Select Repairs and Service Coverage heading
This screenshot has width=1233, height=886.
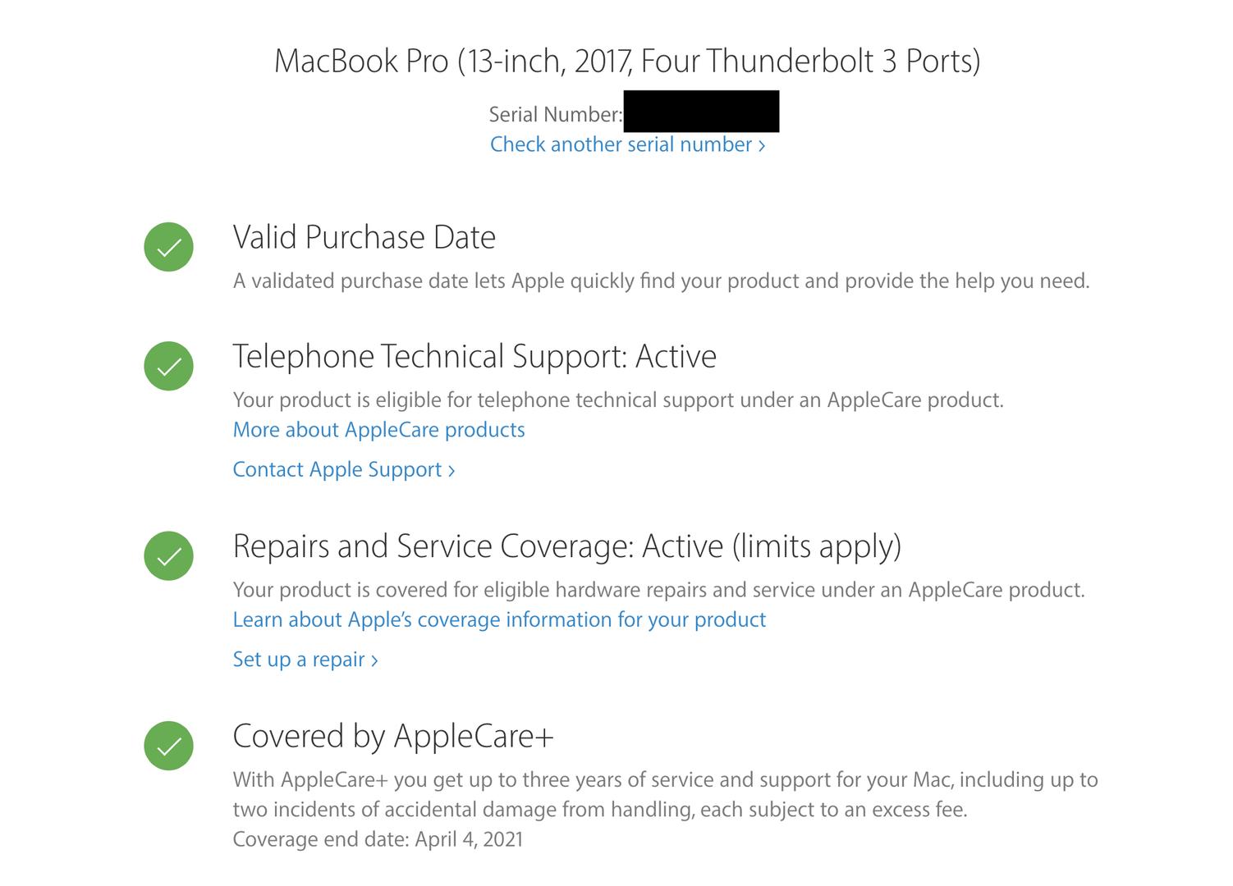click(567, 547)
